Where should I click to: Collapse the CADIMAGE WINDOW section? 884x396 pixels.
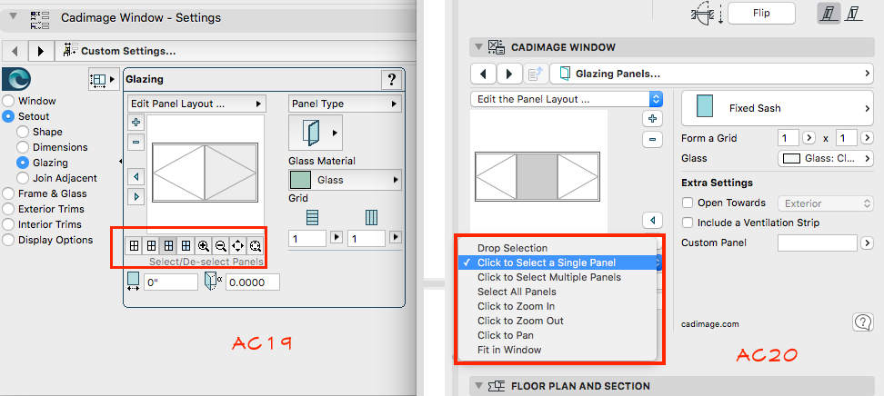point(478,47)
